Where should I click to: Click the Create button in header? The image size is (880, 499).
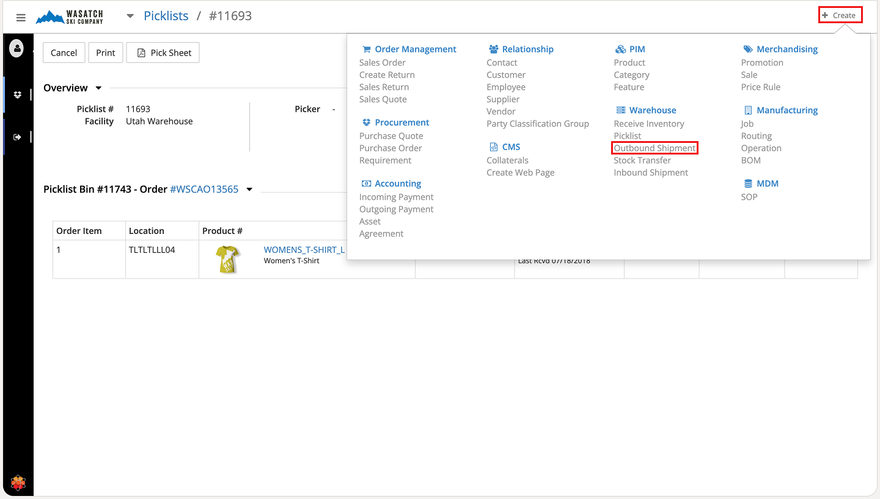coord(840,15)
